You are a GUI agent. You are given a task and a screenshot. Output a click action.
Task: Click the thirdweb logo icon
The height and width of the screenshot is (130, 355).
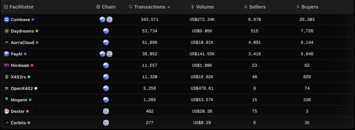point(7,65)
